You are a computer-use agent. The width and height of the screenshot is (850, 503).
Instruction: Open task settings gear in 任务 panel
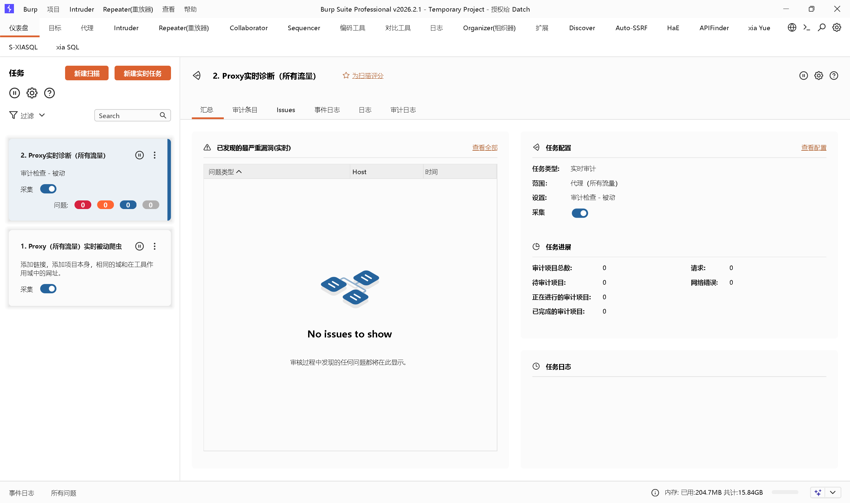pos(32,93)
